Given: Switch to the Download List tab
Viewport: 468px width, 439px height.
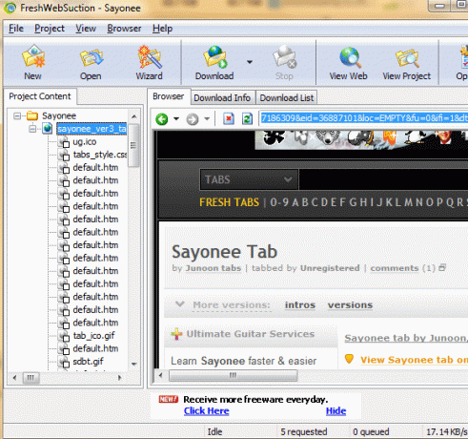Looking at the screenshot, I should (x=287, y=97).
